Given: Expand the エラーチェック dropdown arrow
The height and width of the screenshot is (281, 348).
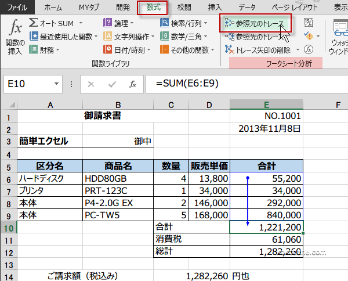Looking at the screenshot, I should point(318,36).
